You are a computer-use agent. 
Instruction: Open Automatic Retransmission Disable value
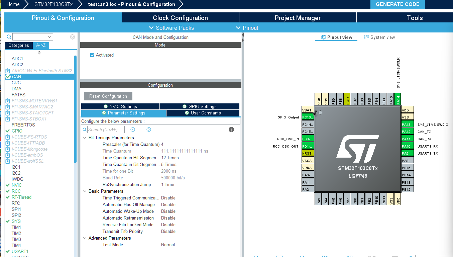click(168, 218)
